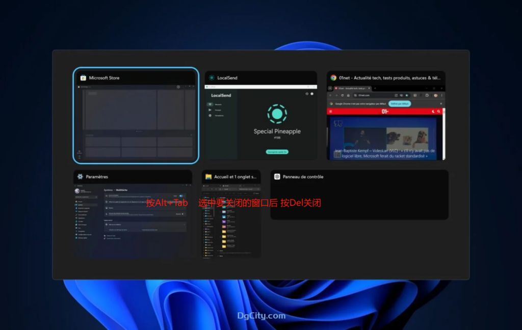Image resolution: width=522 pixels, height=330 pixels.
Task: Select the 01net tab in the Chrome window
Action: click(352, 88)
